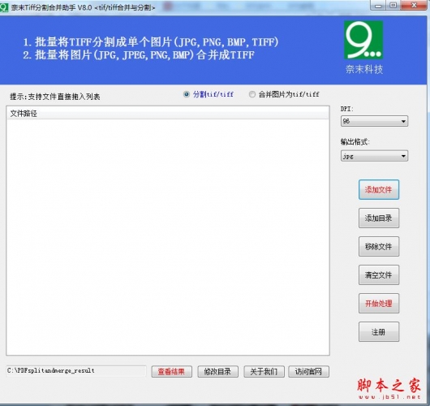Click the 添加文件 button
Image resolution: width=430 pixels, height=406 pixels.
click(x=379, y=190)
